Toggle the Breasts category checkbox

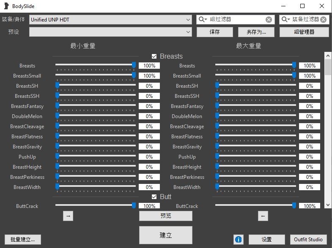click(x=154, y=57)
